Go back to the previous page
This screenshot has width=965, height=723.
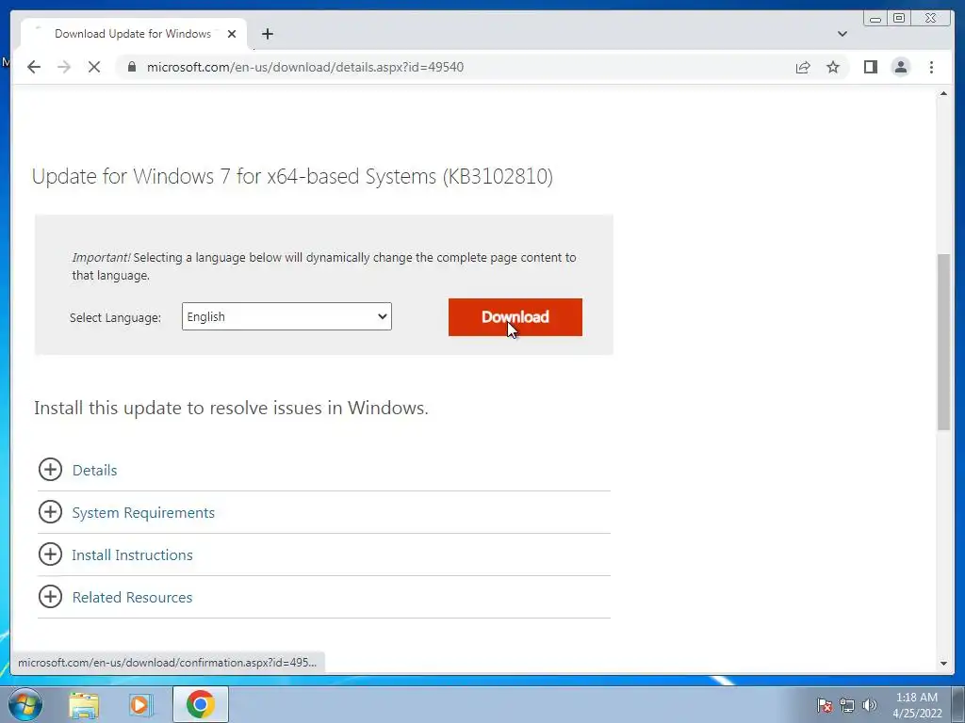[x=34, y=67]
